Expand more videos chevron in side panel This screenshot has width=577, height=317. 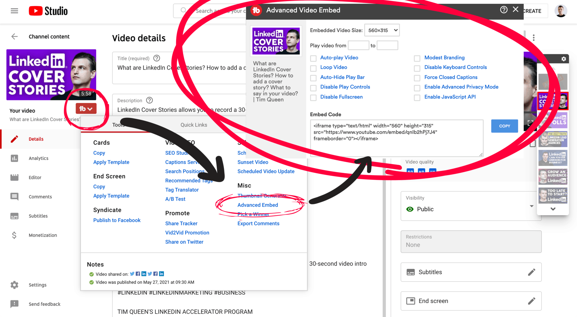pyautogui.click(x=553, y=209)
